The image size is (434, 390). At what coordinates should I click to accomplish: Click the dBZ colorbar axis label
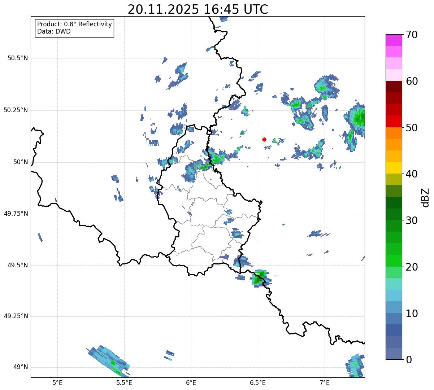(x=425, y=197)
